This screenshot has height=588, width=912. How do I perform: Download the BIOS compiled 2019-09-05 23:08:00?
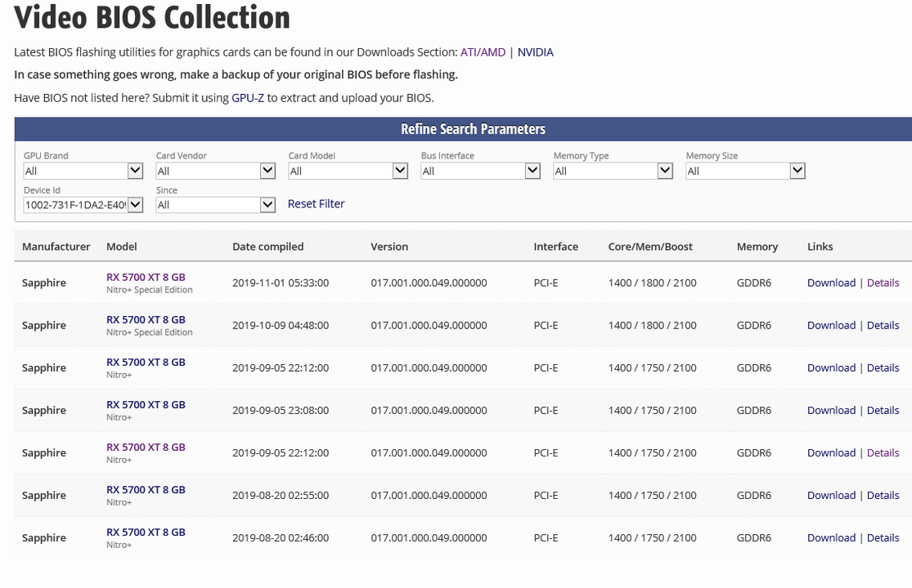coord(832,411)
